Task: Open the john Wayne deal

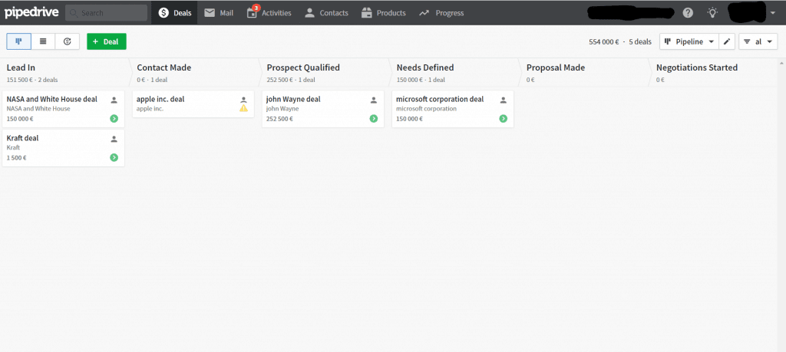Action: point(323,109)
